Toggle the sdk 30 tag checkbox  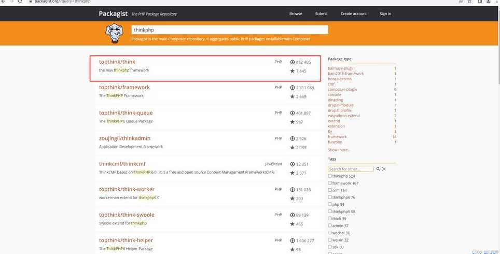pyautogui.click(x=330, y=247)
